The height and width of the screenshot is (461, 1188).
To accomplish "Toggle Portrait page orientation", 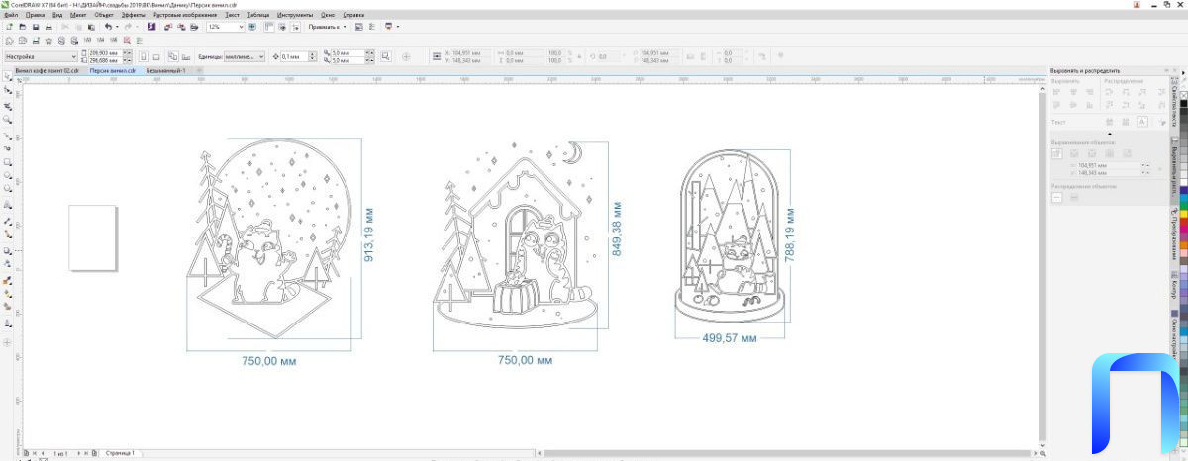I will pos(144,56).
